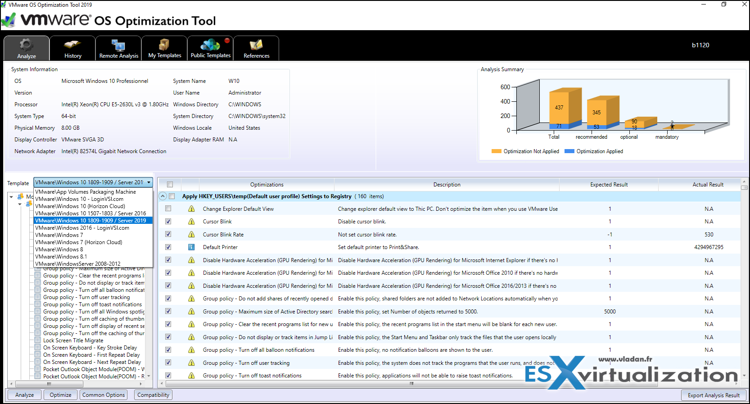The width and height of the screenshot is (750, 404).
Task: Enable Change Explorer Default View checkbox
Action: 168,209
